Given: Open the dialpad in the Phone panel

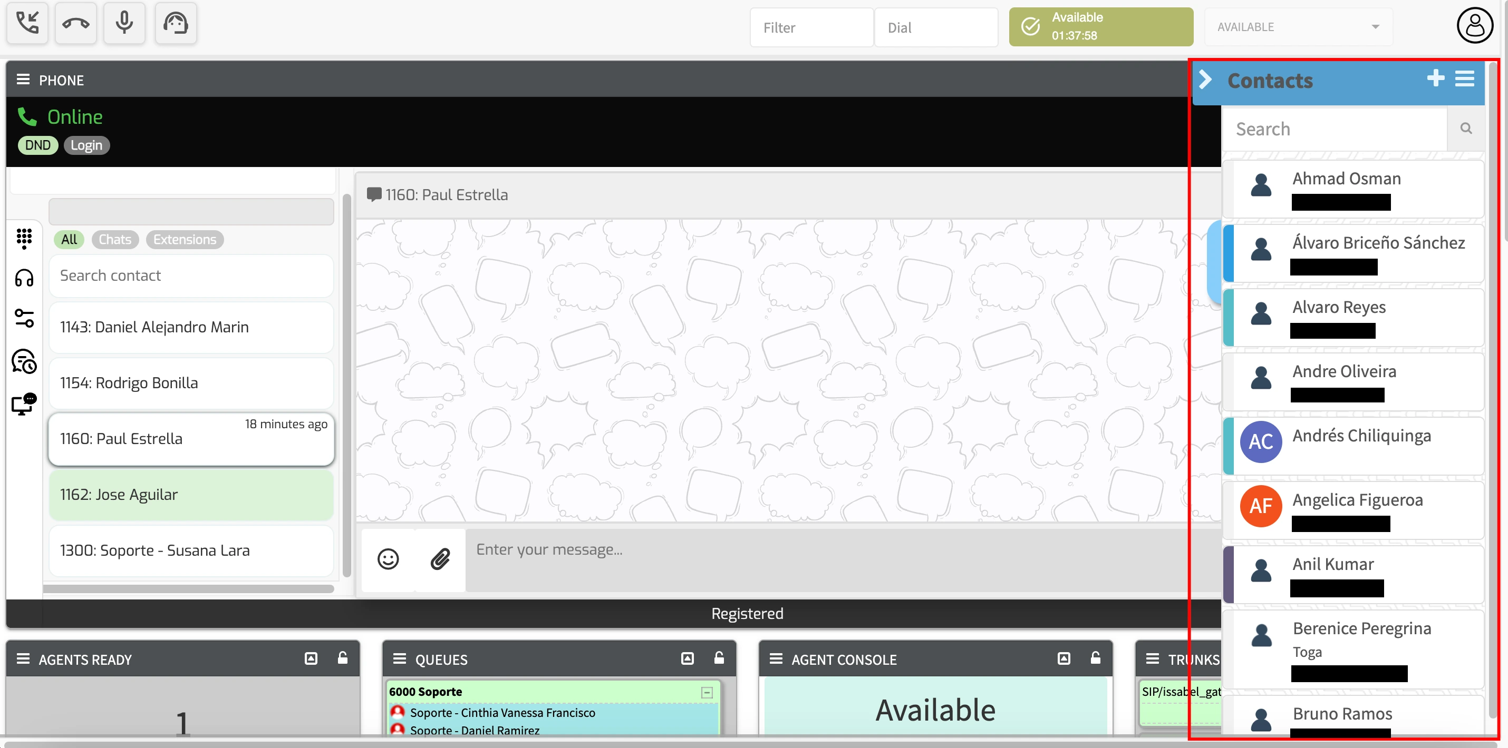Looking at the screenshot, I should point(24,239).
